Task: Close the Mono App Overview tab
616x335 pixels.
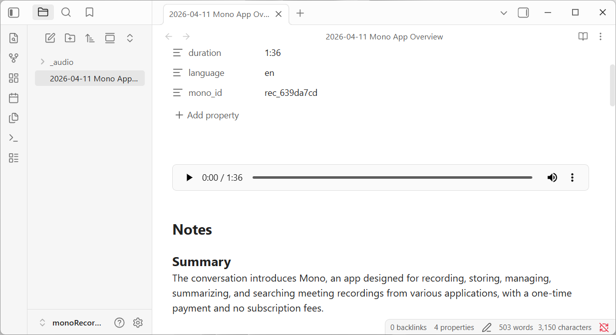Action: [279, 14]
